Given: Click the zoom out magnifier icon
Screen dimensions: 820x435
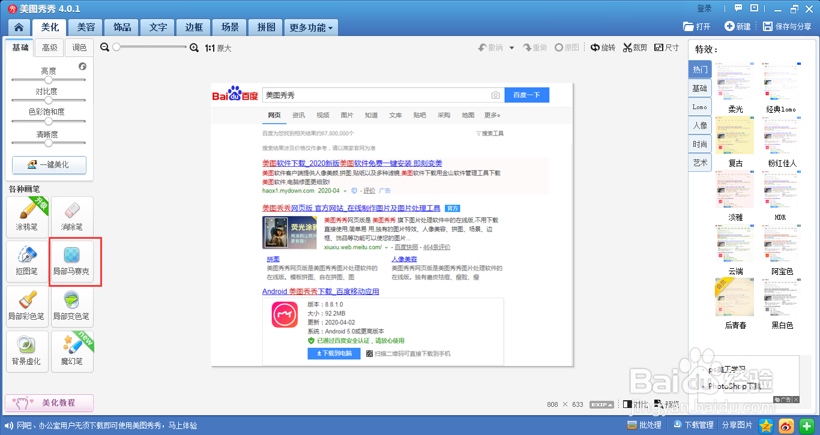Looking at the screenshot, I should tap(105, 47).
